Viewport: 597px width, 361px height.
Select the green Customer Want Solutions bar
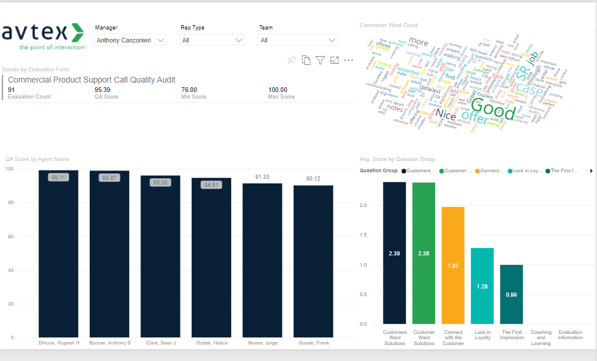[x=424, y=253]
